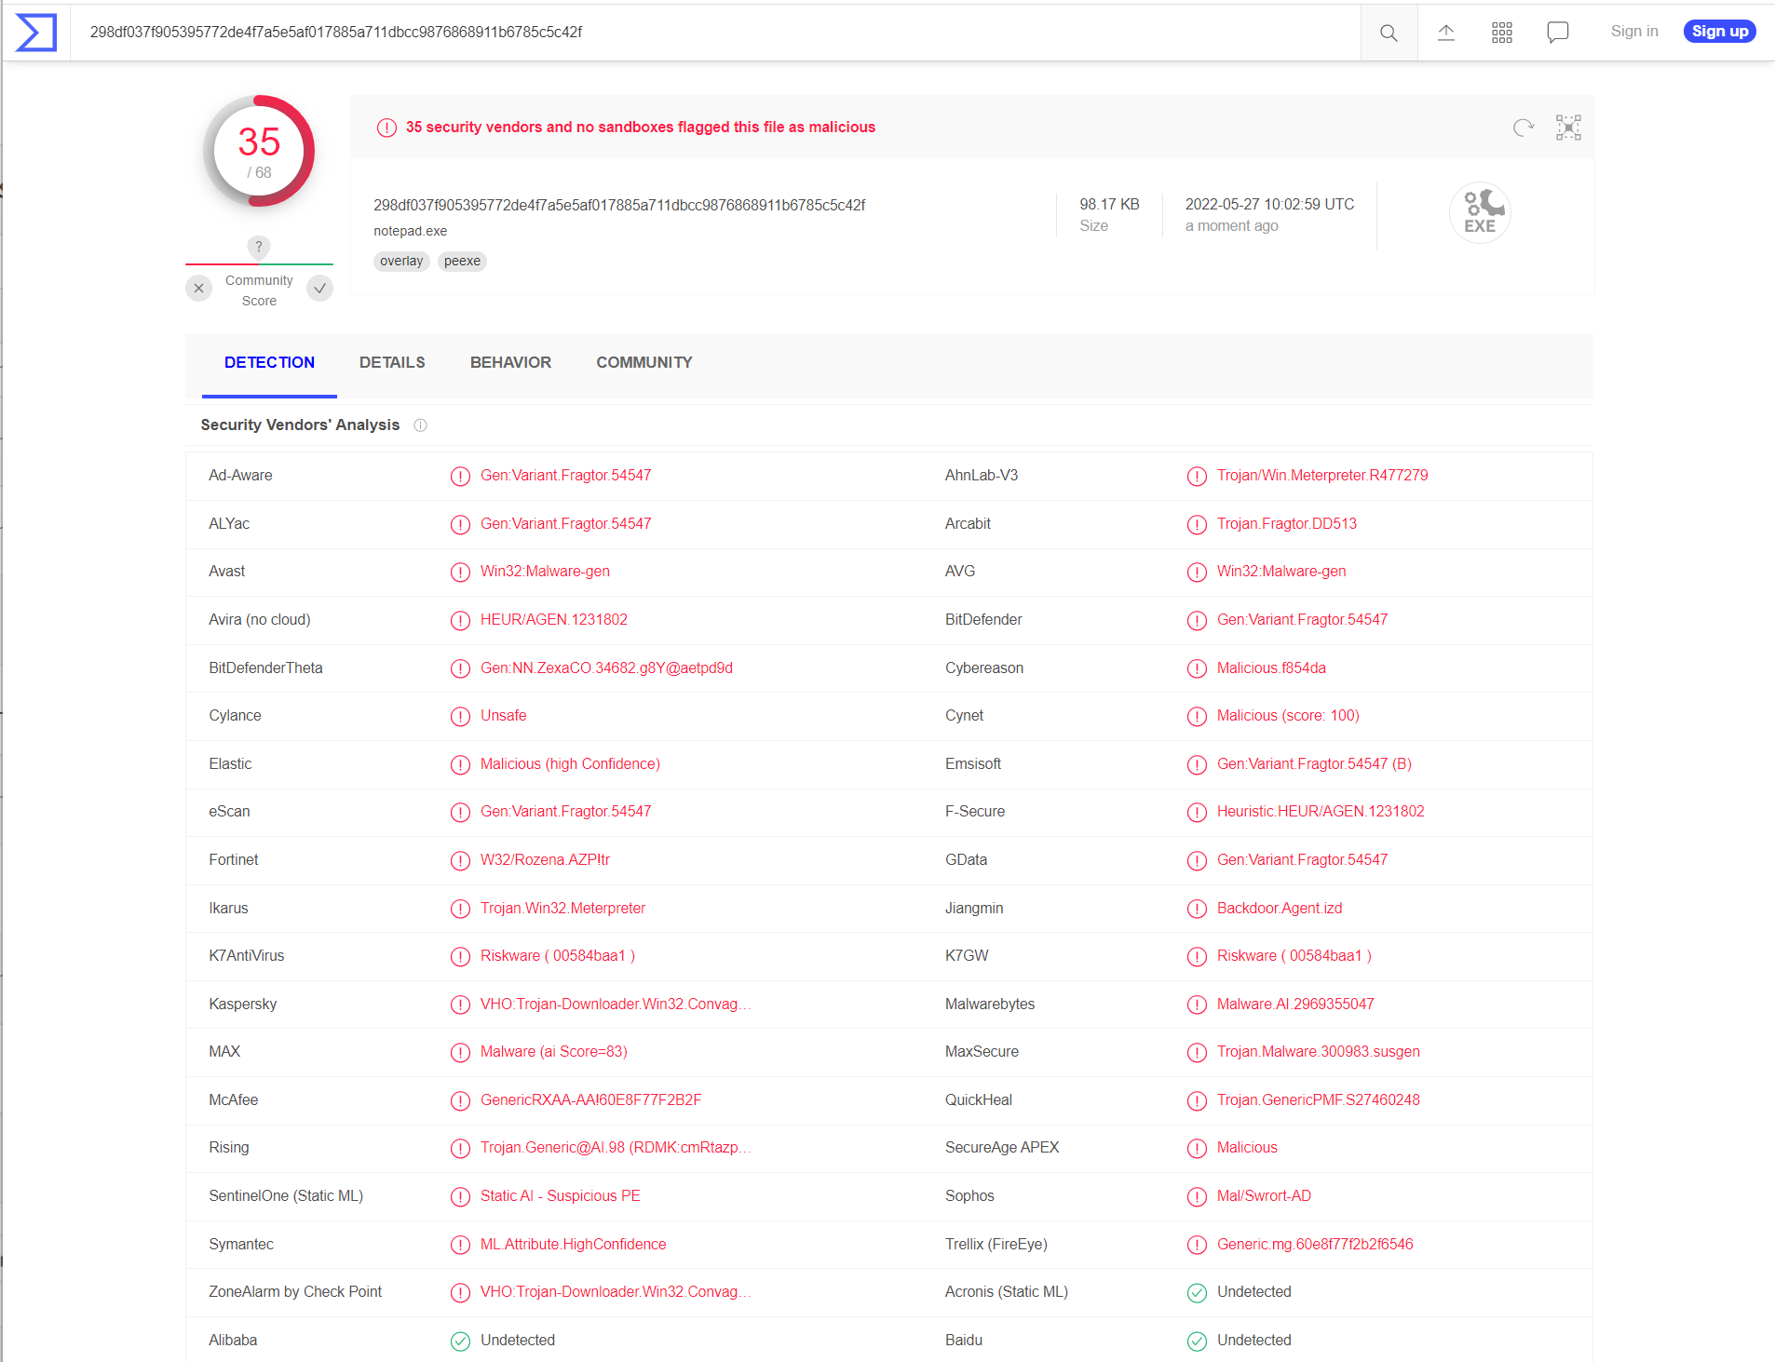Click the Sign in link
The height and width of the screenshot is (1362, 1775).
pos(1633,32)
